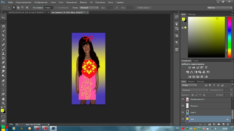This screenshot has width=234, height=131.
Task: Choose the Lasso tool
Action: 3,26
